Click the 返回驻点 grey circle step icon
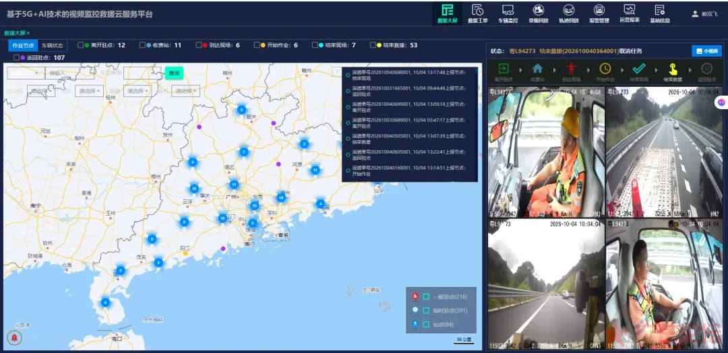The image size is (728, 353). 706,69
